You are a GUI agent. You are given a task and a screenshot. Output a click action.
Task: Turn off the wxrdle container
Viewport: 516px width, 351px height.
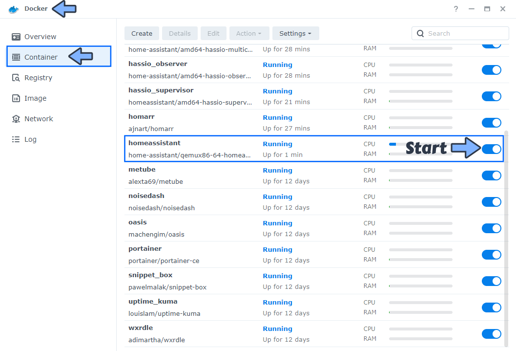click(x=491, y=333)
